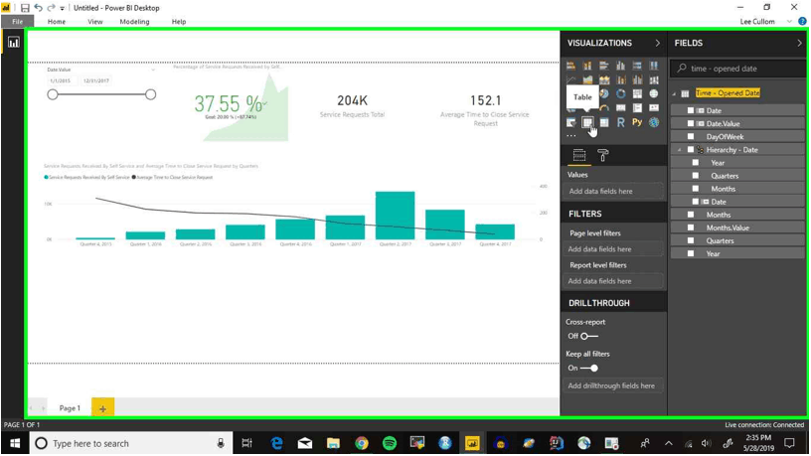Move the slicer's right date handle

[x=150, y=94]
